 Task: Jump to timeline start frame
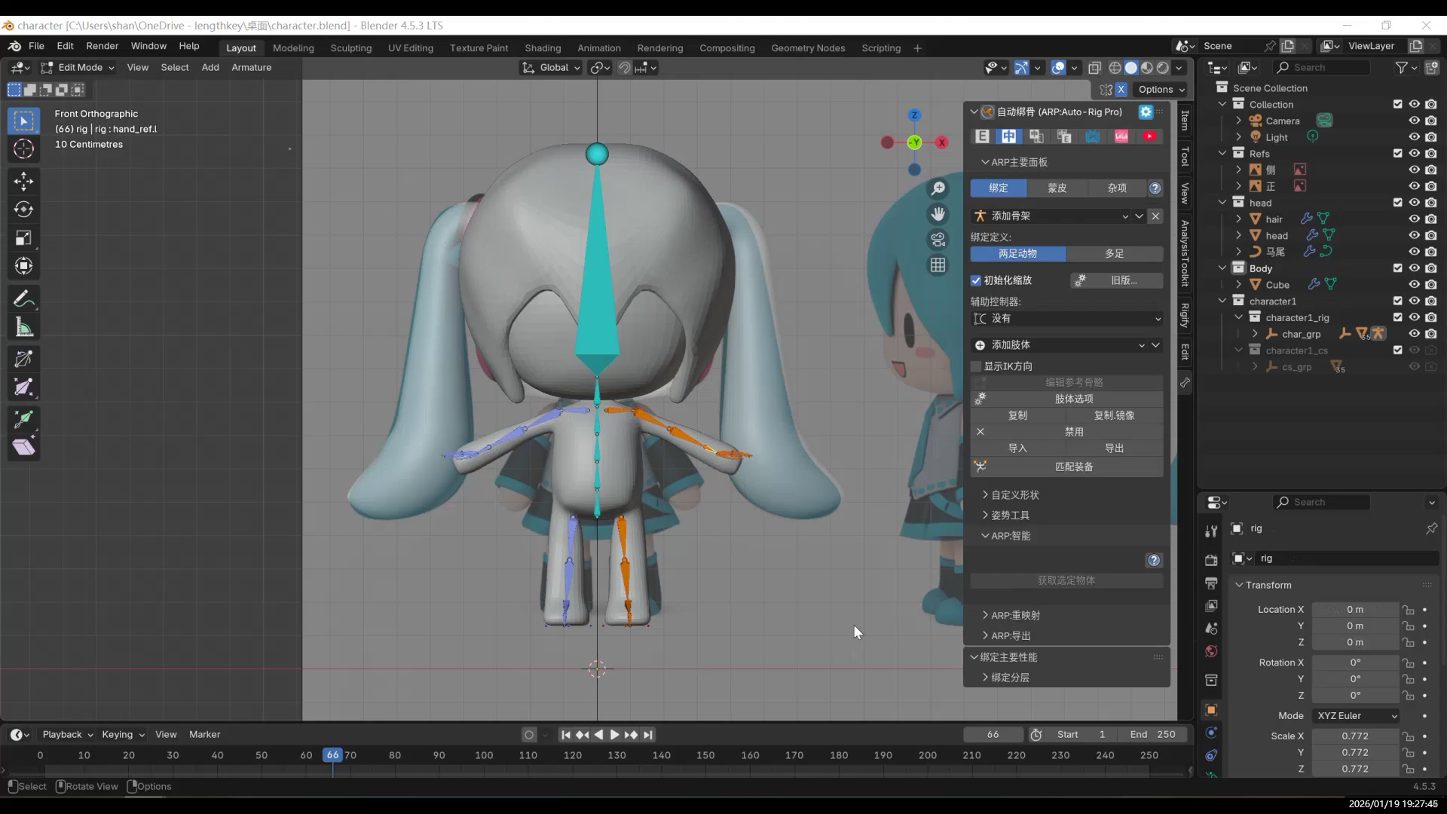565,735
